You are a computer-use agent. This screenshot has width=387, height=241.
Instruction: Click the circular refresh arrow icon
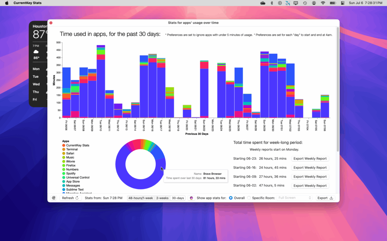coord(76,198)
